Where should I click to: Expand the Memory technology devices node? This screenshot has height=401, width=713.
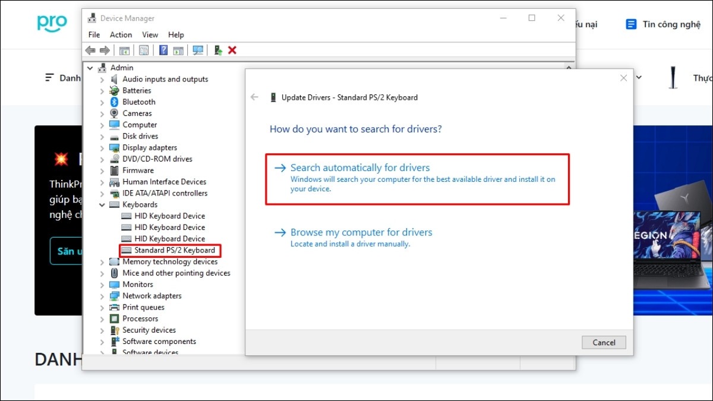click(102, 262)
